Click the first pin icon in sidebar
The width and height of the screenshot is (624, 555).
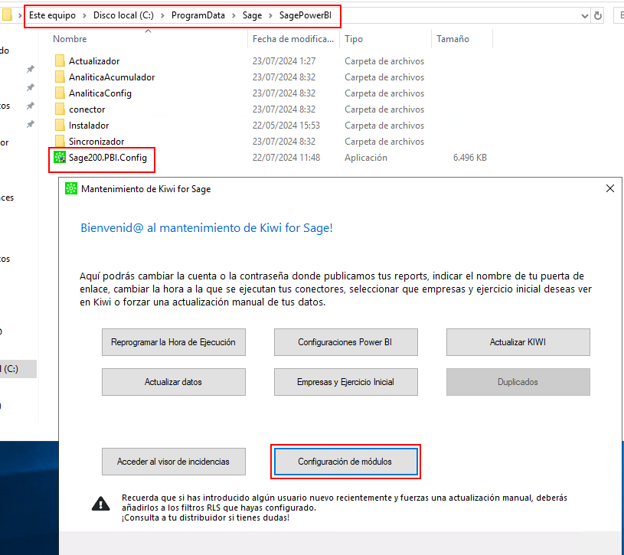31,69
